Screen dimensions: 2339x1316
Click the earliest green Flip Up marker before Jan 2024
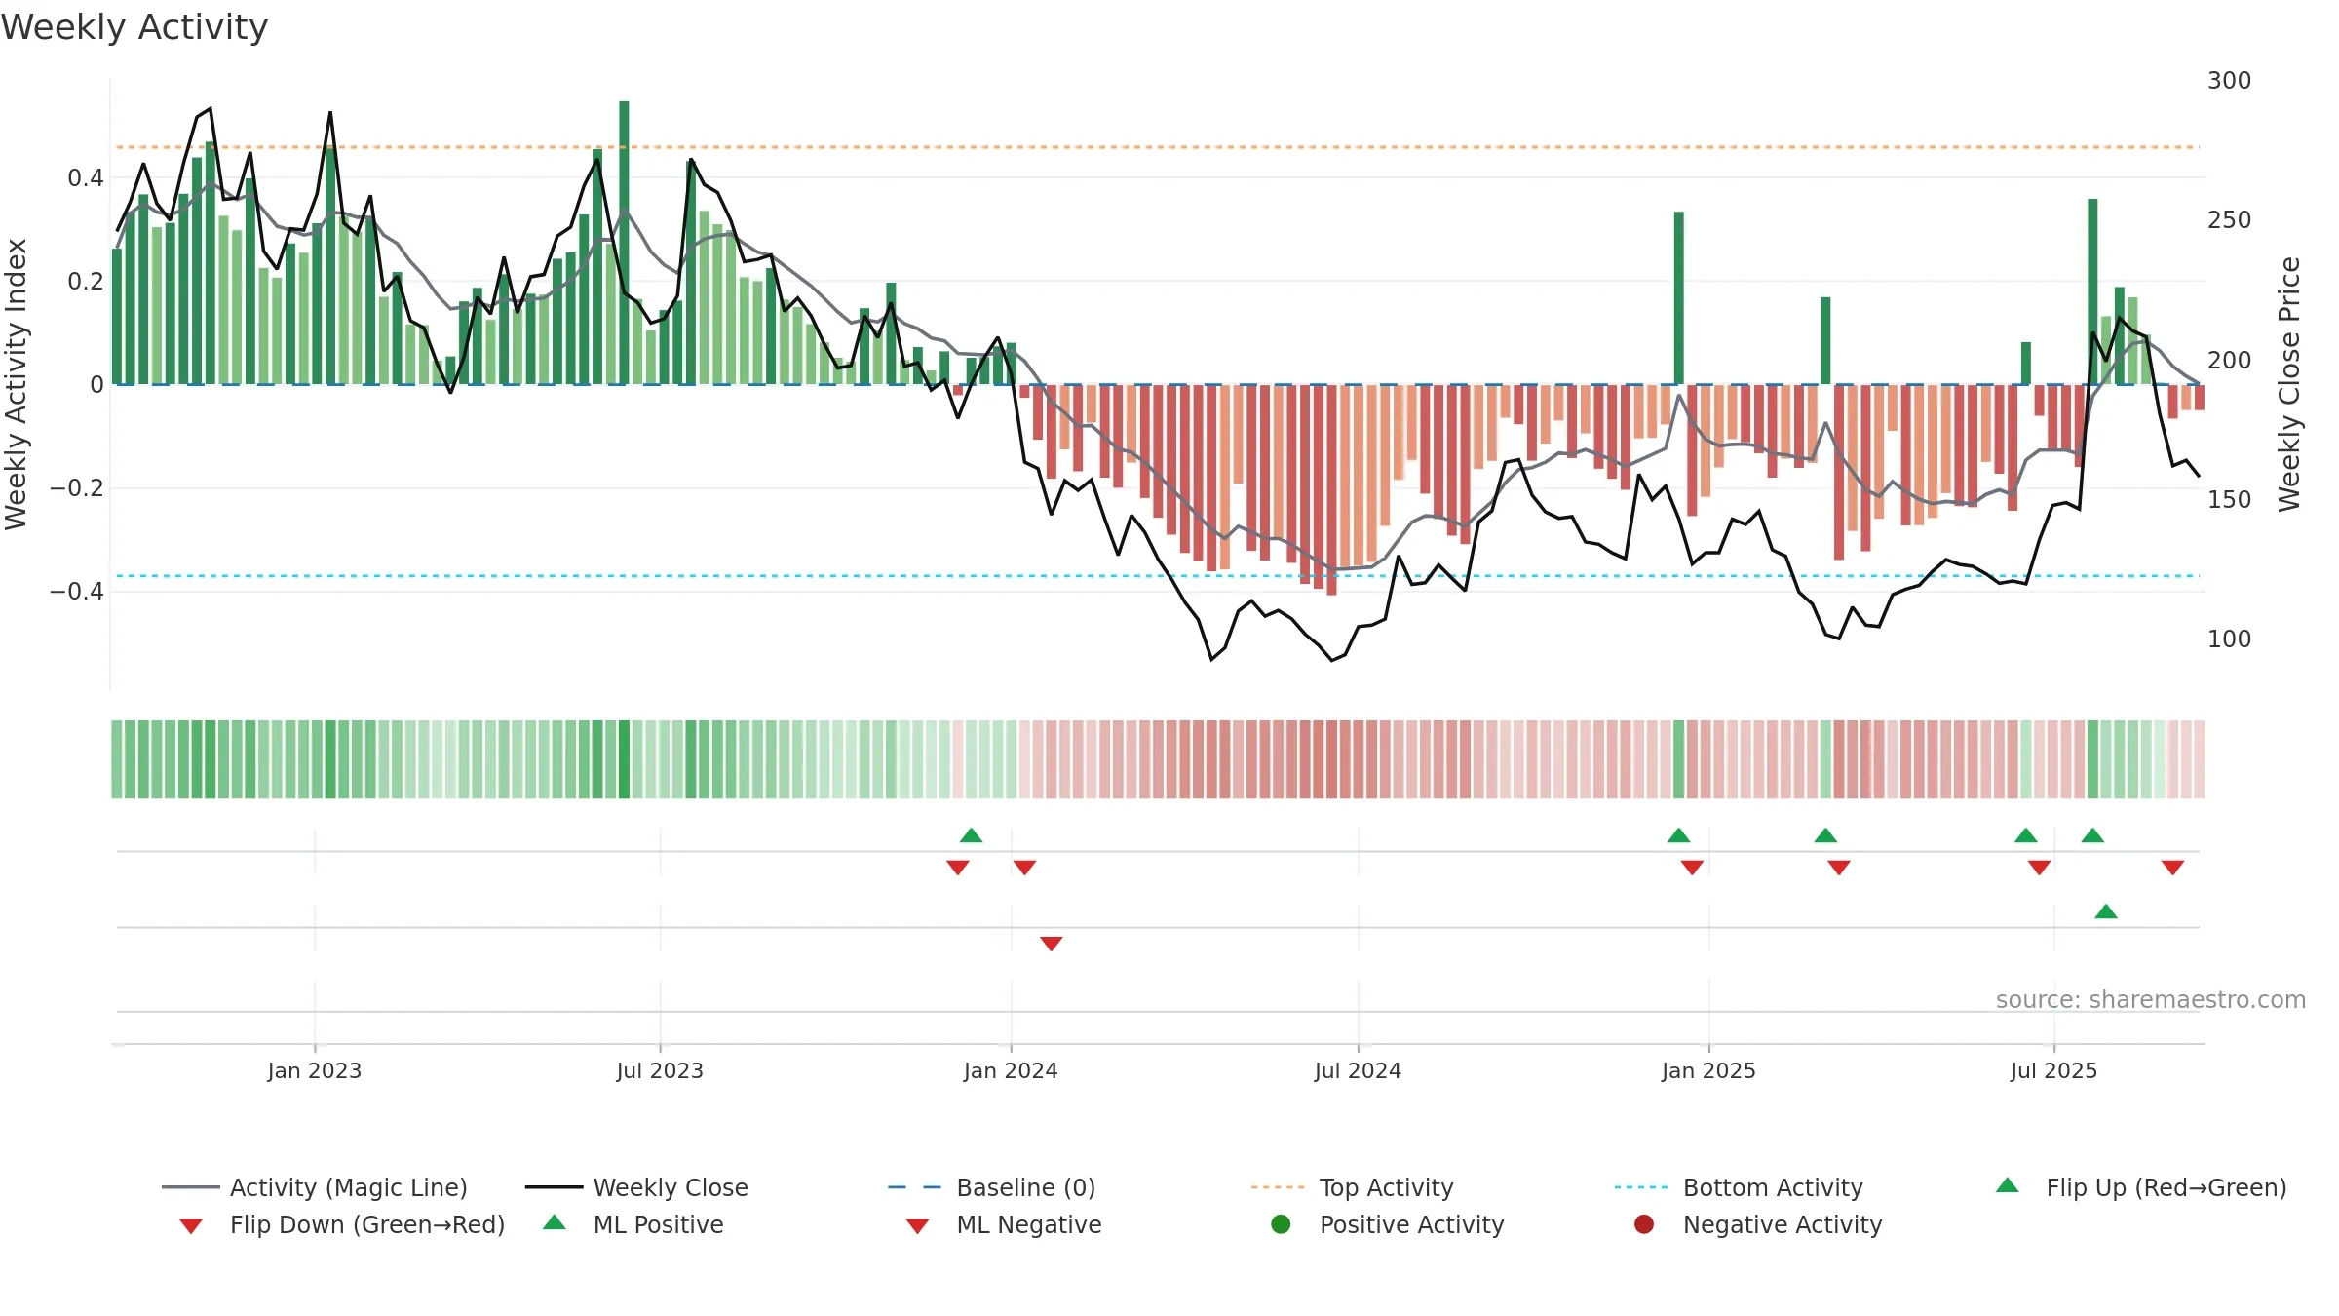[972, 835]
